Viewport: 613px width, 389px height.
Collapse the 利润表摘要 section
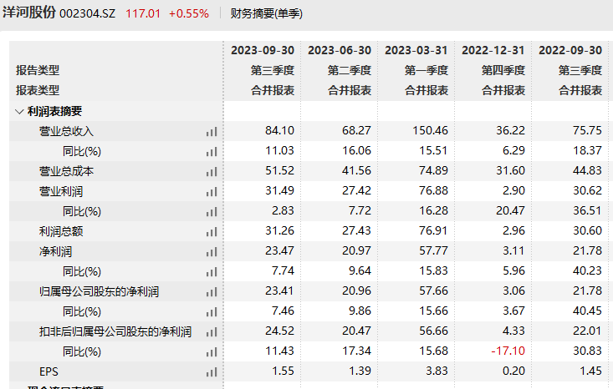click(19, 112)
